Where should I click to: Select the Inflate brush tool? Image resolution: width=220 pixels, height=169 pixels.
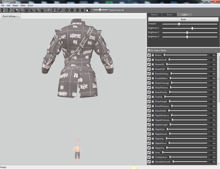tap(27, 10)
